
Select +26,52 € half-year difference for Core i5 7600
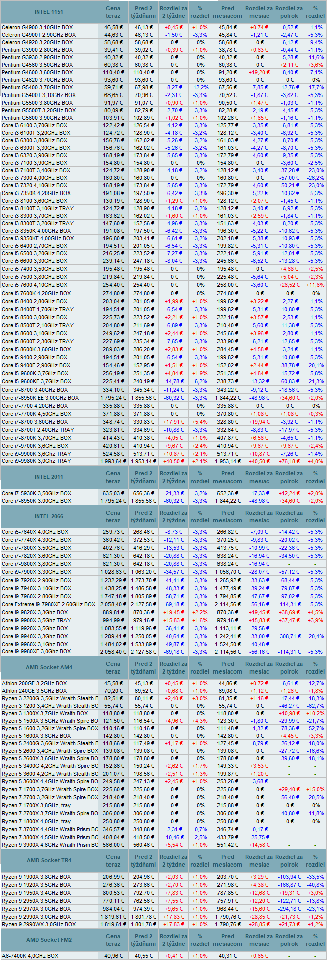[x=289, y=285]
